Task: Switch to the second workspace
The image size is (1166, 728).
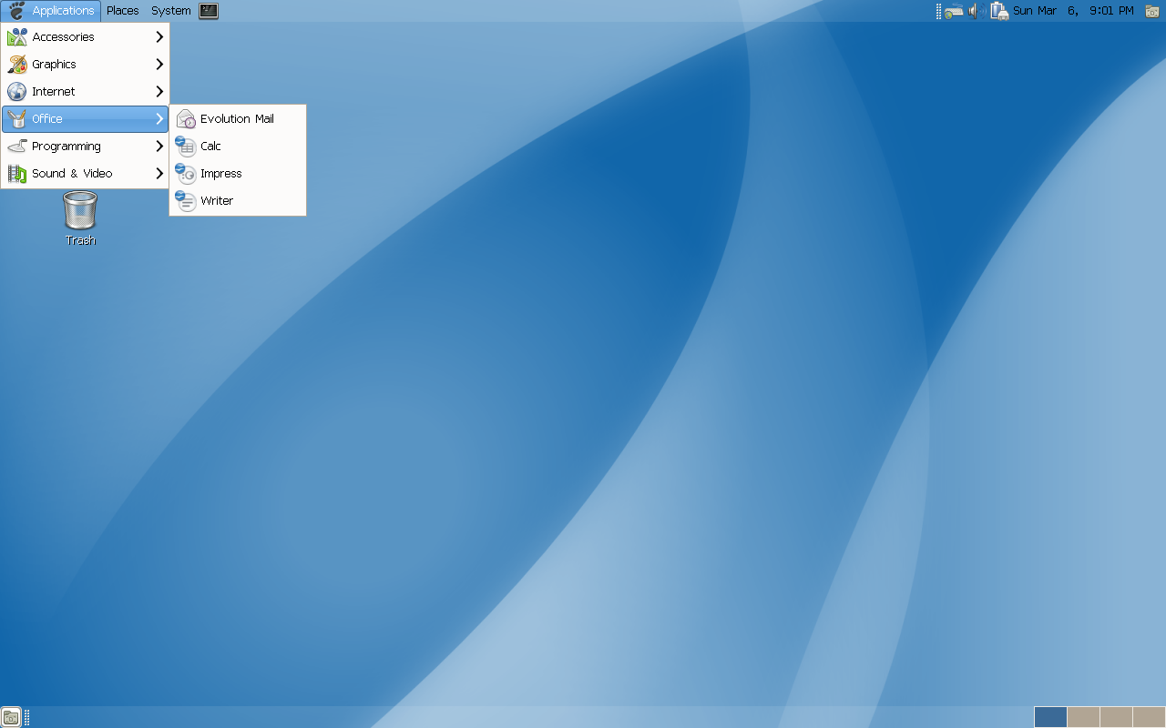Action: 1083,717
